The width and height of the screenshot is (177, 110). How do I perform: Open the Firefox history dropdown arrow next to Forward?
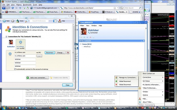[x=9, y=8]
